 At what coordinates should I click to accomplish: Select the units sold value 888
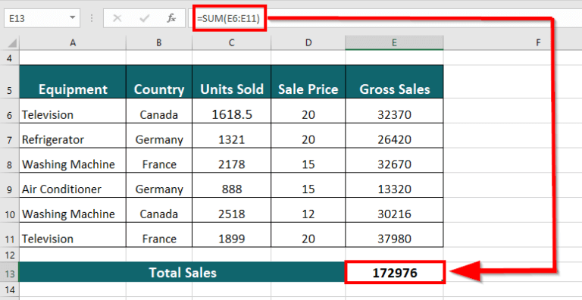click(x=231, y=186)
